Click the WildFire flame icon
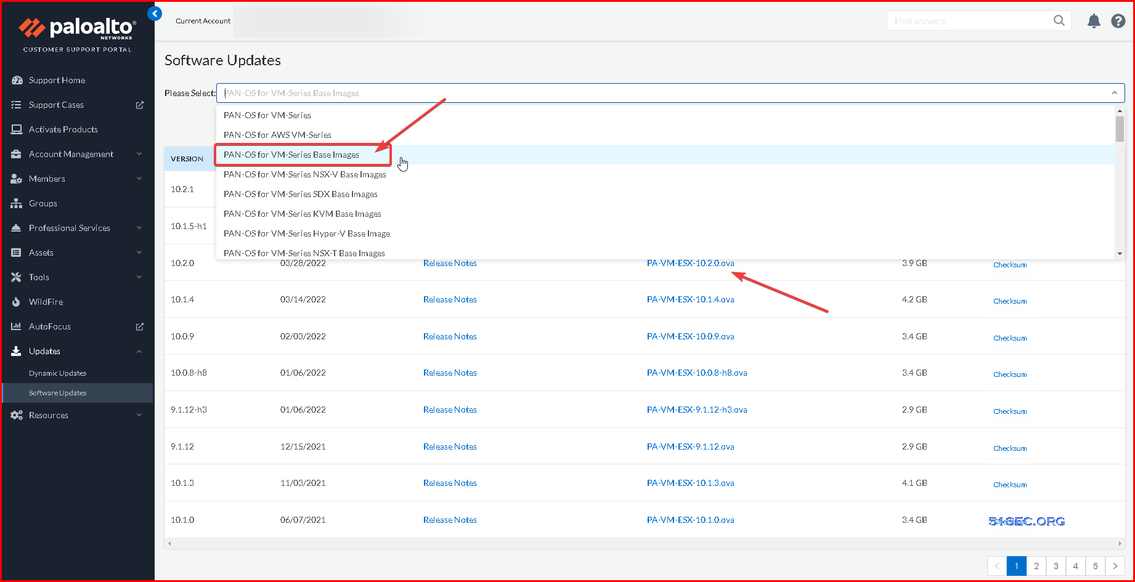The height and width of the screenshot is (582, 1135). [17, 302]
